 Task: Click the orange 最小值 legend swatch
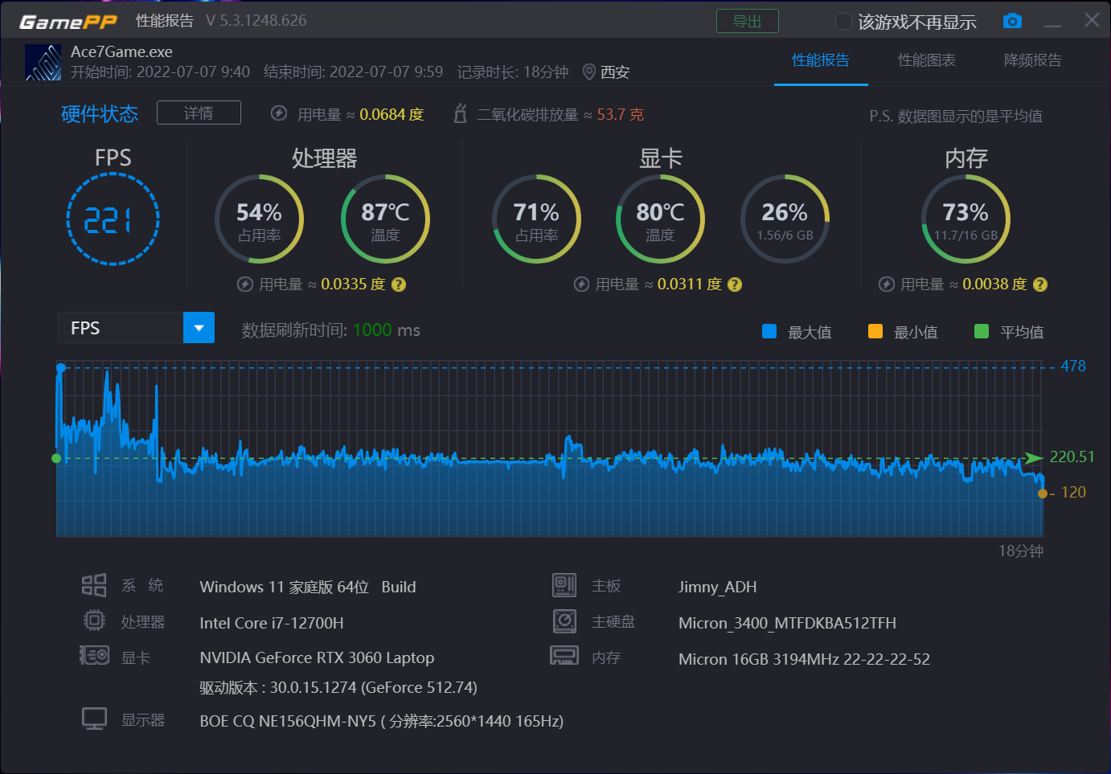(875, 331)
